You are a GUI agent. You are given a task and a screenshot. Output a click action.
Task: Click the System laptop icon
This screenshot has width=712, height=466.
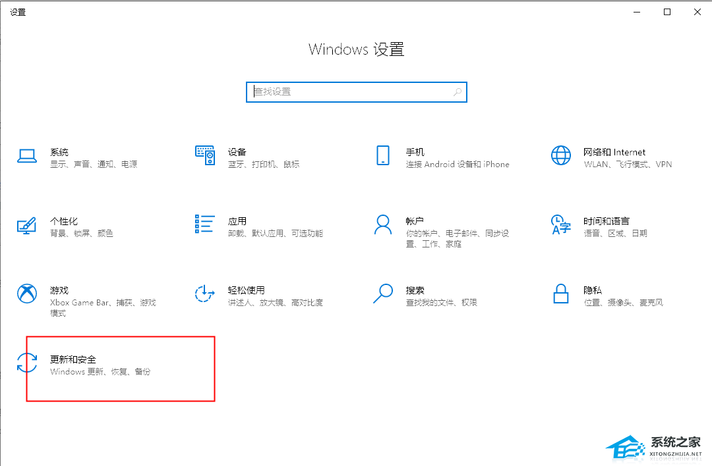pyautogui.click(x=27, y=156)
